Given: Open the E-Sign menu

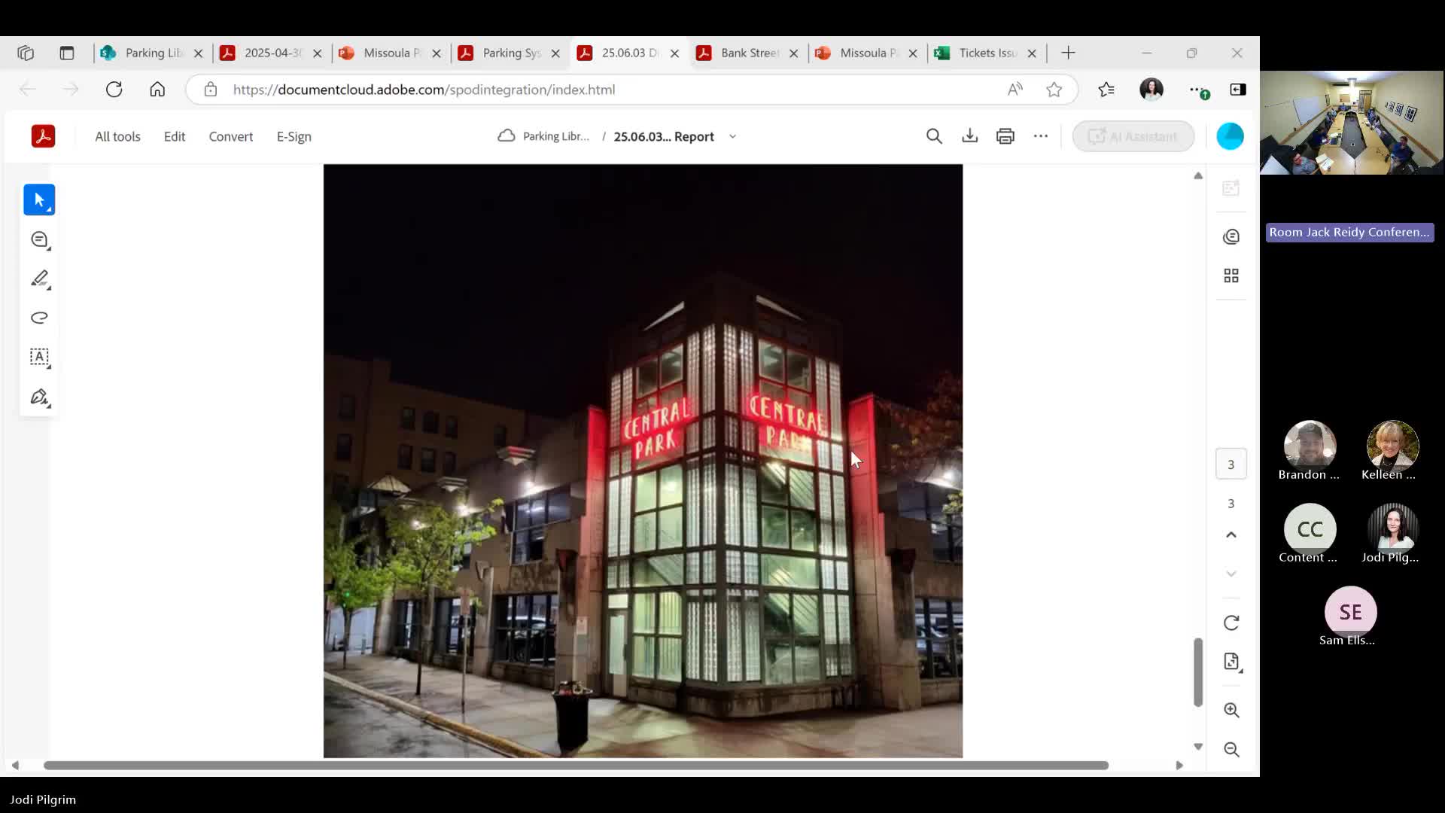Looking at the screenshot, I should 294,136.
